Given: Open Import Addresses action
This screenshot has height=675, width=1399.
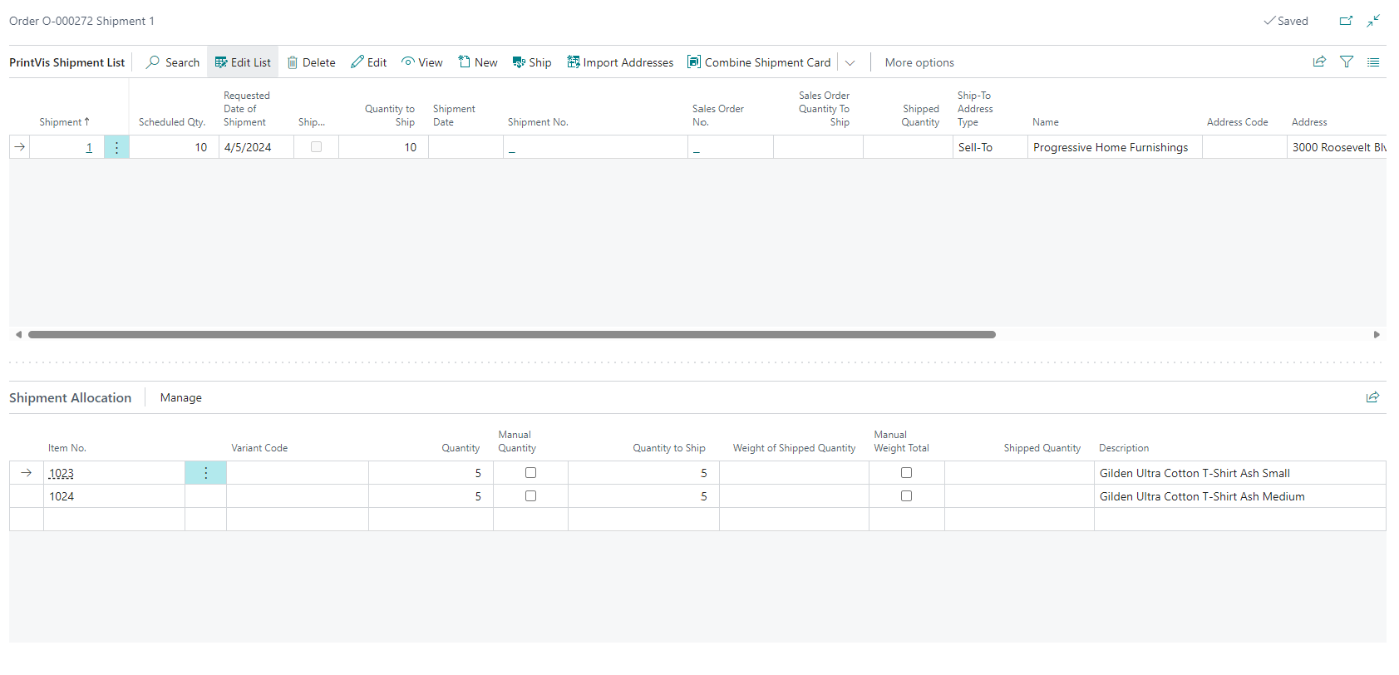Looking at the screenshot, I should pyautogui.click(x=620, y=62).
